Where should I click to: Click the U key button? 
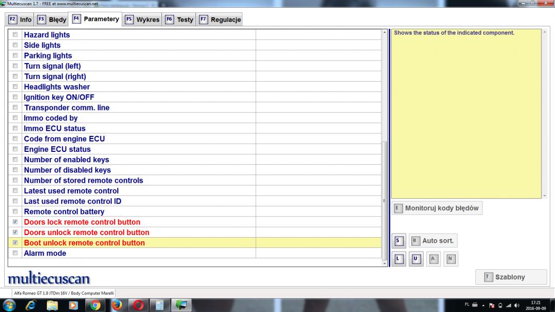[416, 259]
